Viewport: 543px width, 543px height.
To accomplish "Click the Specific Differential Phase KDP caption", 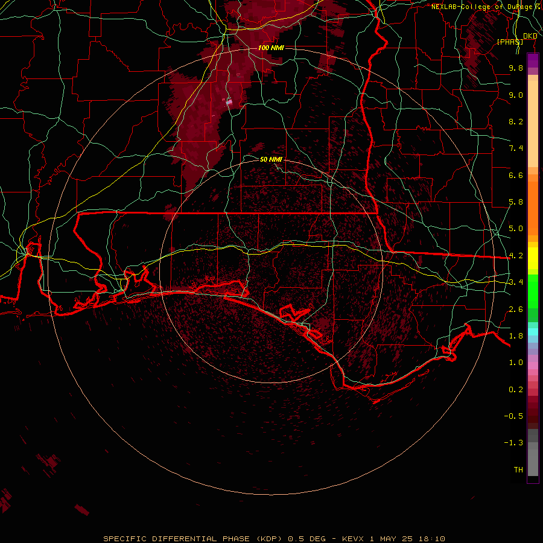I will pos(274,539).
